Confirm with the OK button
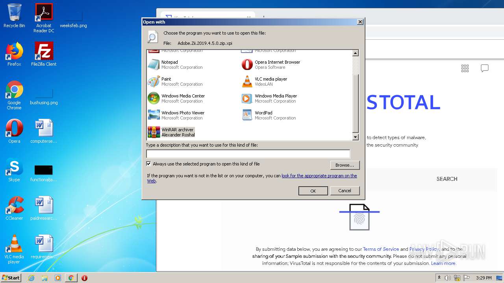The height and width of the screenshot is (283, 504). click(313, 191)
